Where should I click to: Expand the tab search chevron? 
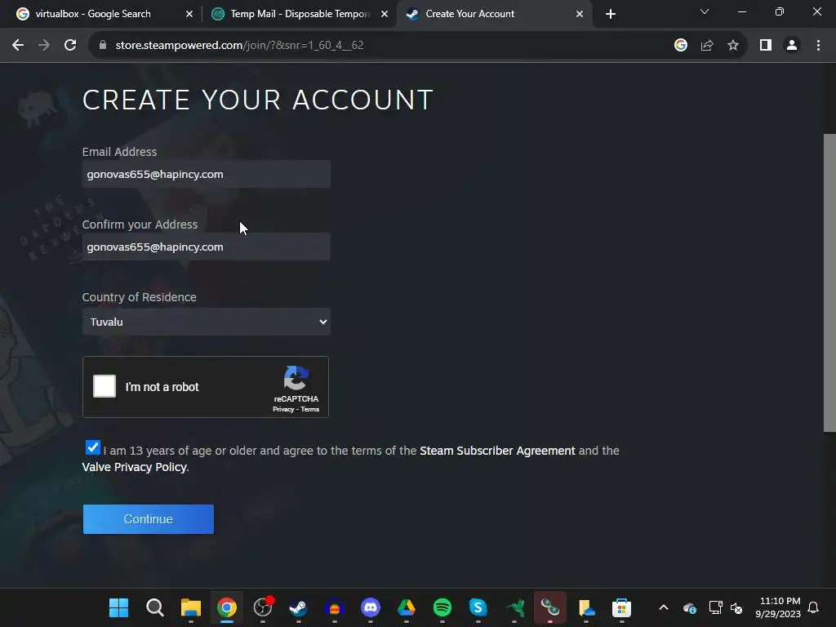(705, 11)
